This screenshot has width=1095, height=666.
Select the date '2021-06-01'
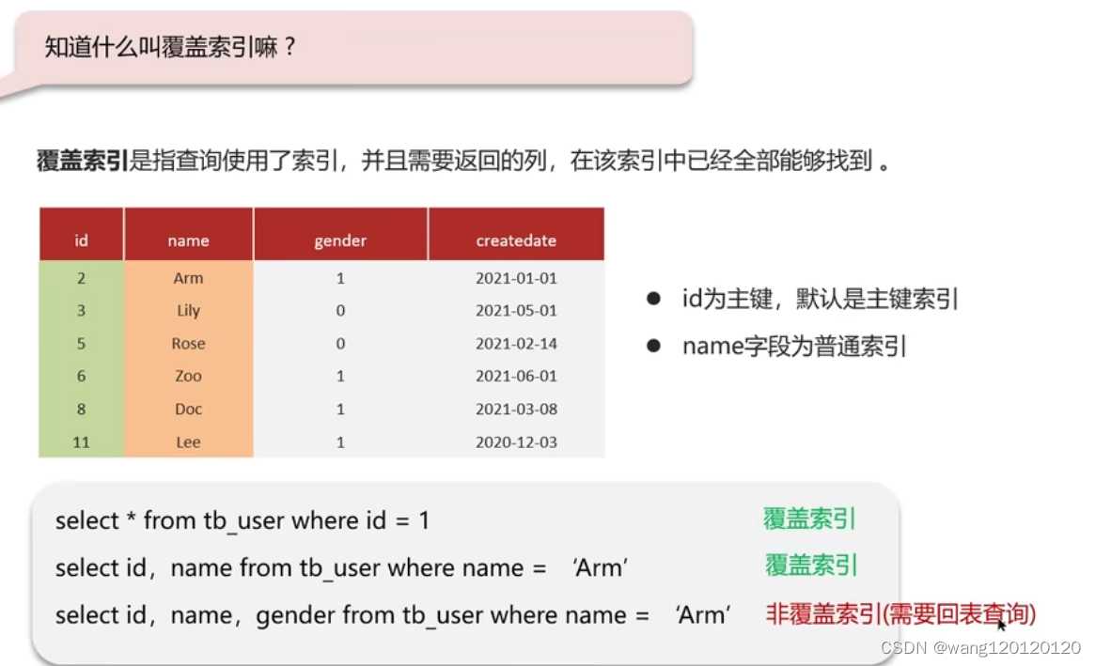[516, 376]
